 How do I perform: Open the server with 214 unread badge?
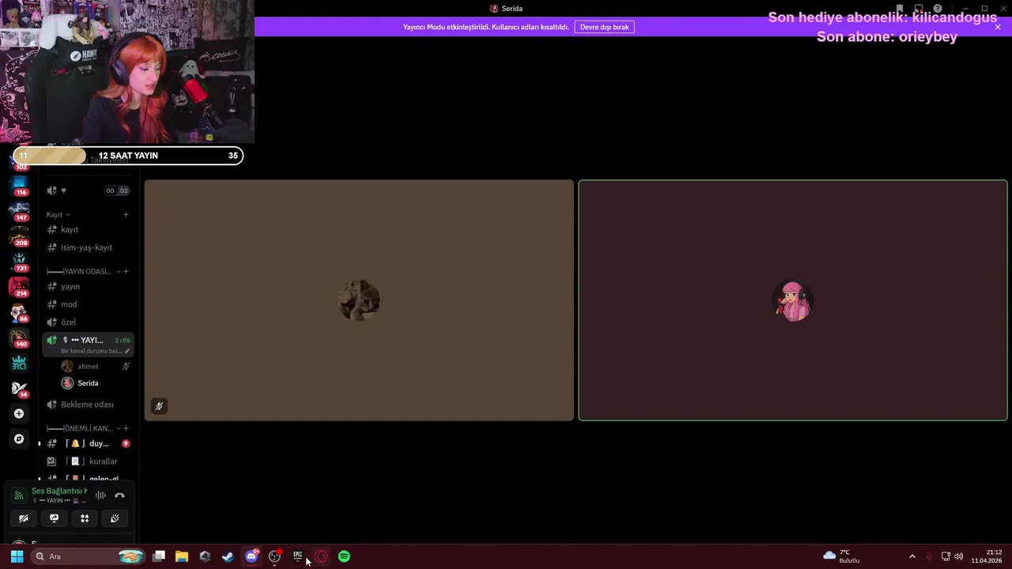coord(19,287)
